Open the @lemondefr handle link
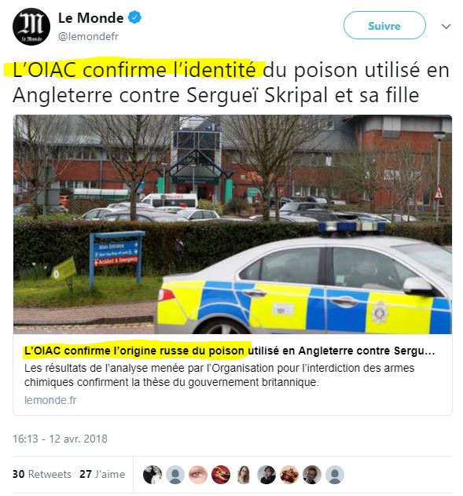The width and height of the screenshot is (463, 496). [x=88, y=37]
